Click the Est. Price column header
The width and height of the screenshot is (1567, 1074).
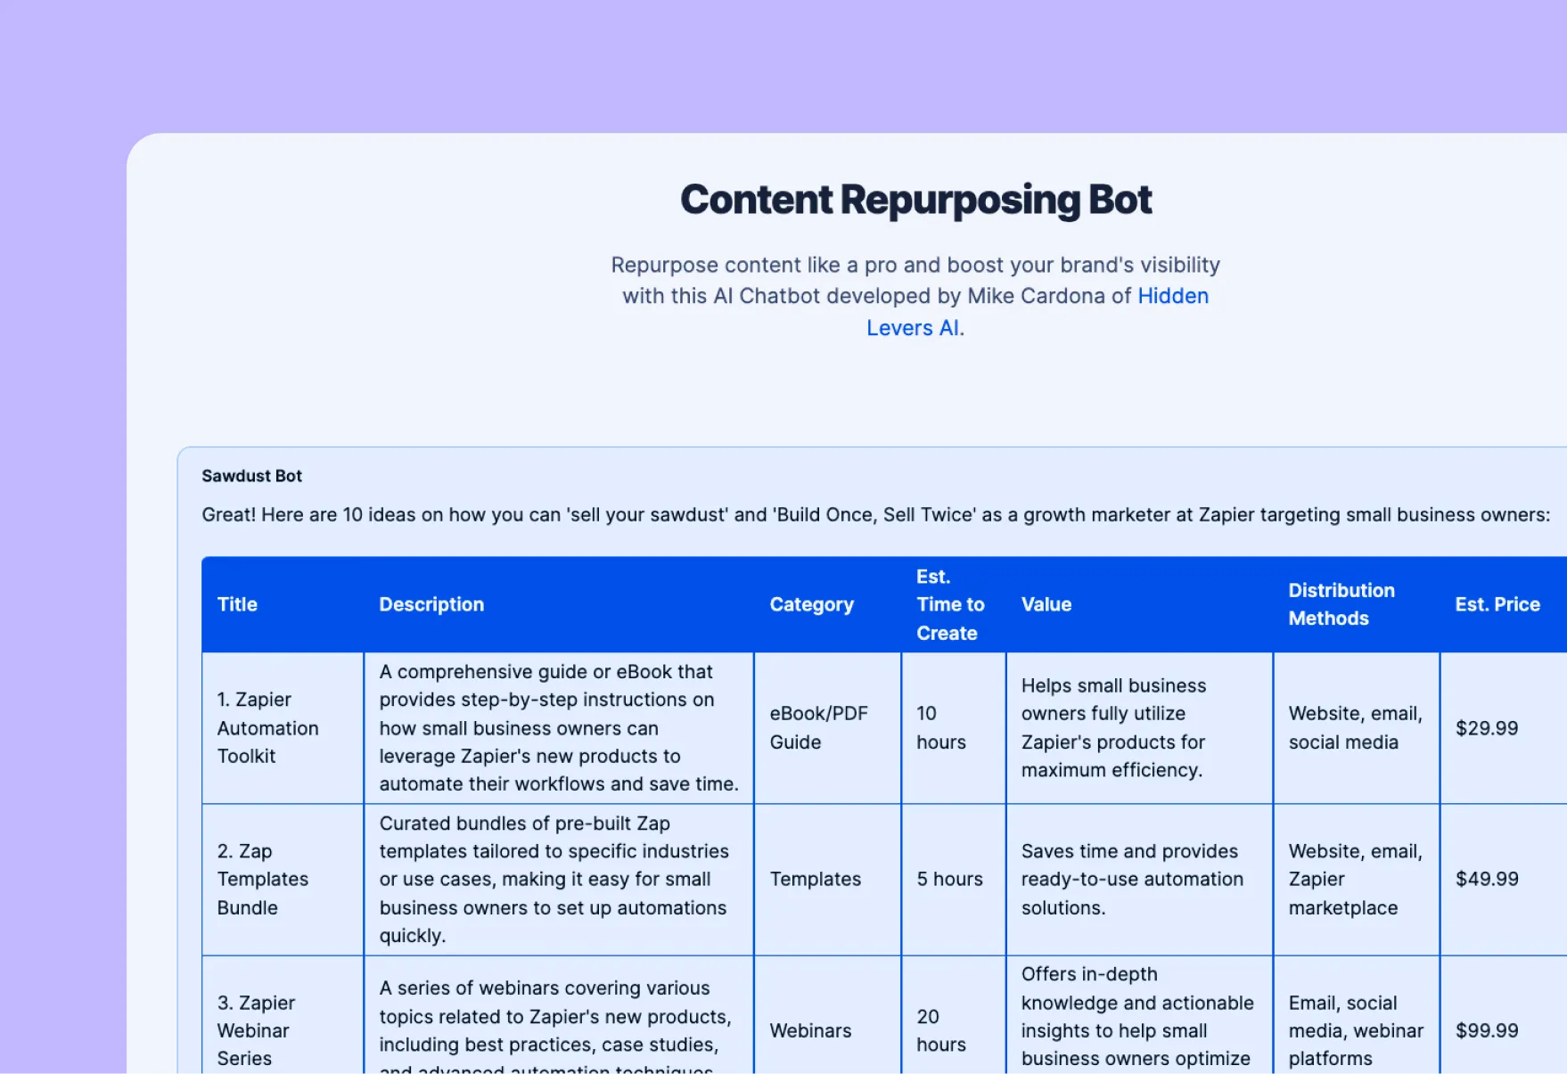[1497, 604]
